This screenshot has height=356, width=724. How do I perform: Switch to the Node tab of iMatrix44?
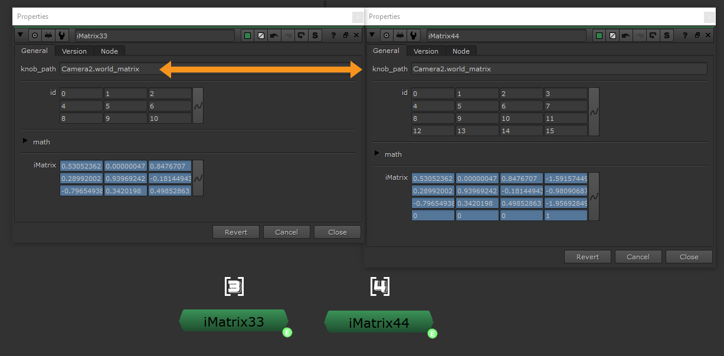click(x=461, y=51)
